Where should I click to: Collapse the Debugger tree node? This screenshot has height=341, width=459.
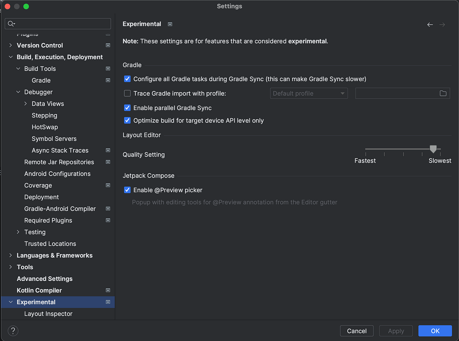[x=18, y=92]
